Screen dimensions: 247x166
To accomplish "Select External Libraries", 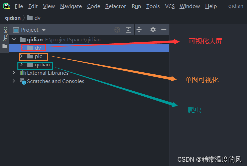I will point(48,73).
